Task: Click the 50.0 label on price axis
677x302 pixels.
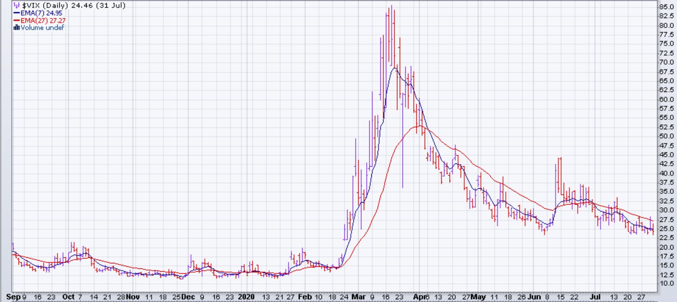Action: click(666, 136)
